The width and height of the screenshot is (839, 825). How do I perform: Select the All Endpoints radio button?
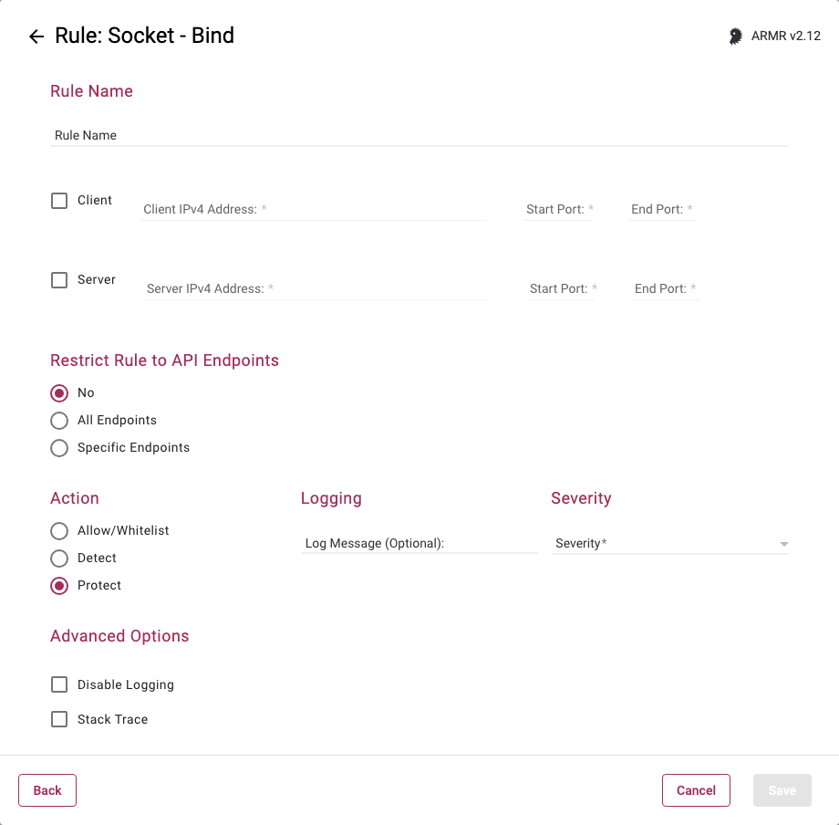pyautogui.click(x=59, y=421)
